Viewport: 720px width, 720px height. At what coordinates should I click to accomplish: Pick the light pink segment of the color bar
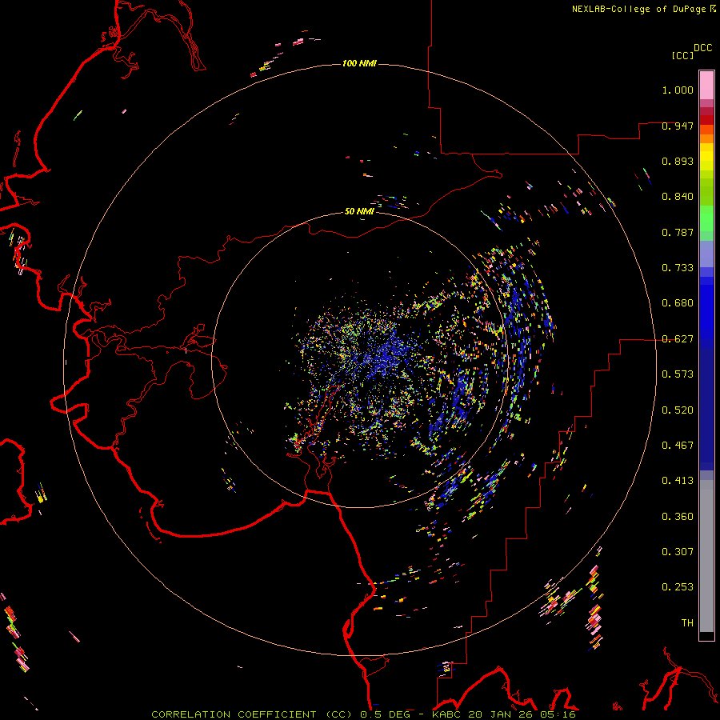(706, 85)
